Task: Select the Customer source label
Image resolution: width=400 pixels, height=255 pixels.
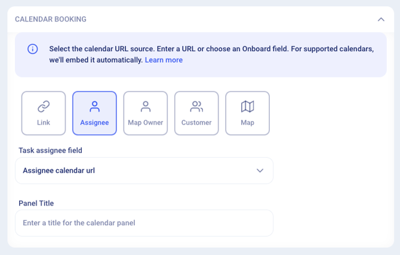Action: tap(196, 123)
